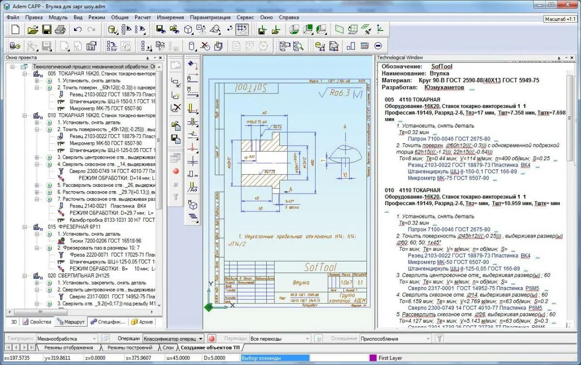Toggle filter funnel icon beside Приспособления
Screen dimensions: 581x365
439,339
